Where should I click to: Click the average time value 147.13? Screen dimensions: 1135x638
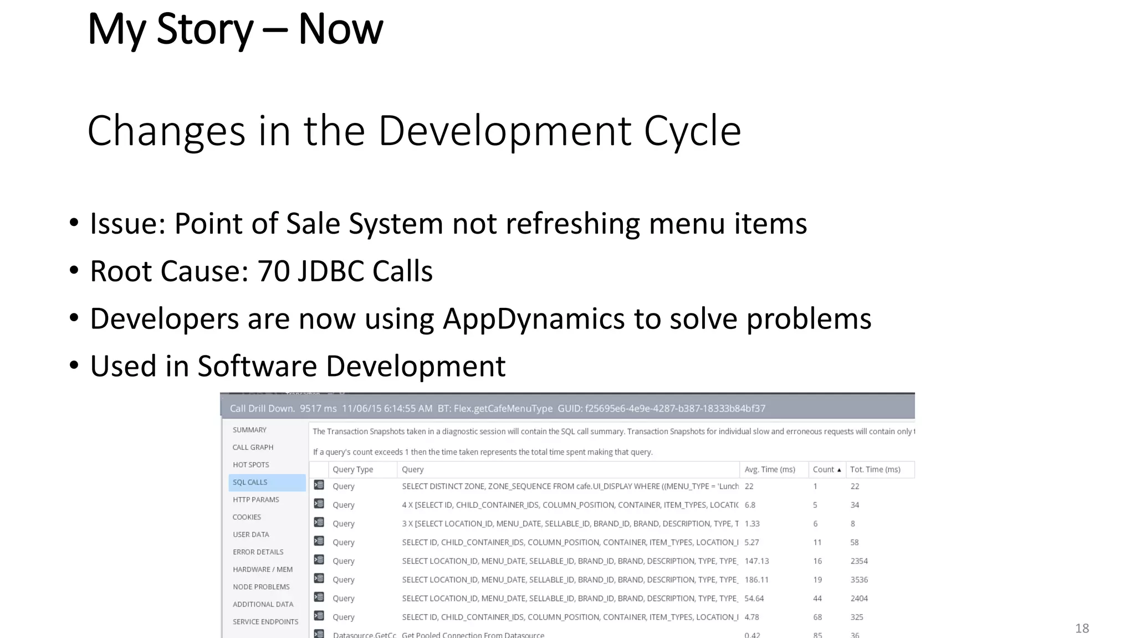tap(756, 561)
